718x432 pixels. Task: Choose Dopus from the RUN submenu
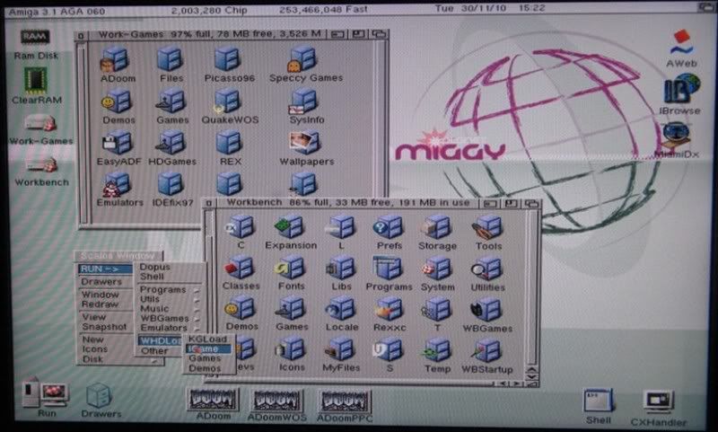(154, 267)
